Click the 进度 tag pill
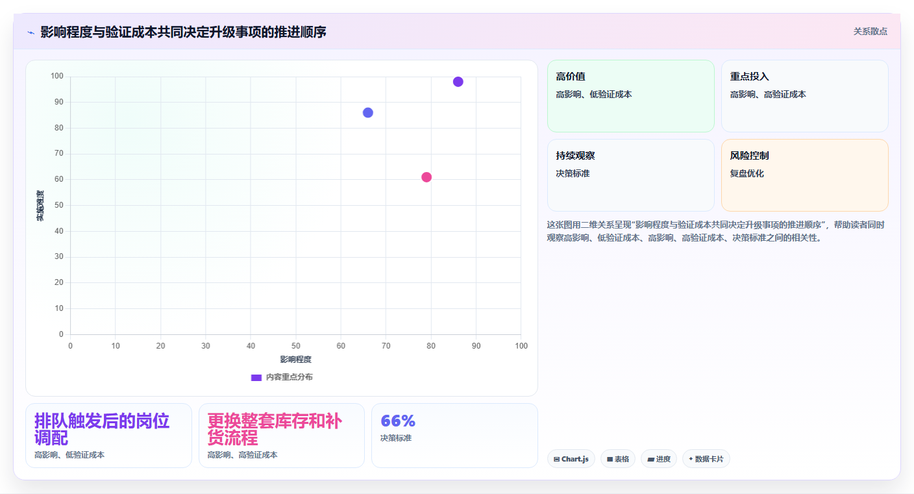The height and width of the screenshot is (494, 914). [659, 459]
